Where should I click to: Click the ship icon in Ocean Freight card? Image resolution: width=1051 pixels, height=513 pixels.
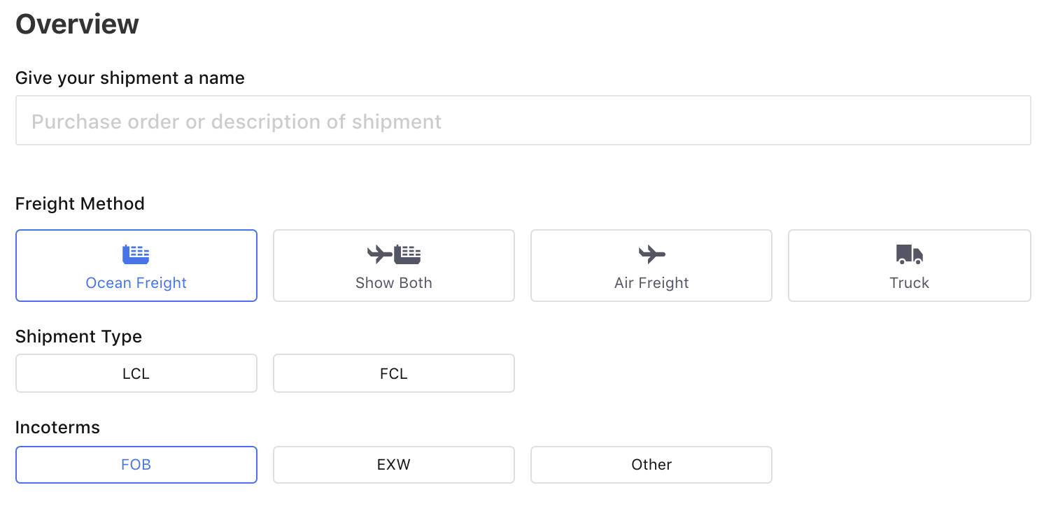coord(136,254)
